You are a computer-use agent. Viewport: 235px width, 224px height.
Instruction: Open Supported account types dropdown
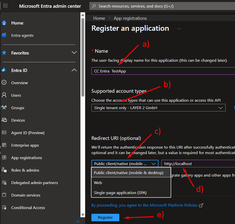click(158, 108)
